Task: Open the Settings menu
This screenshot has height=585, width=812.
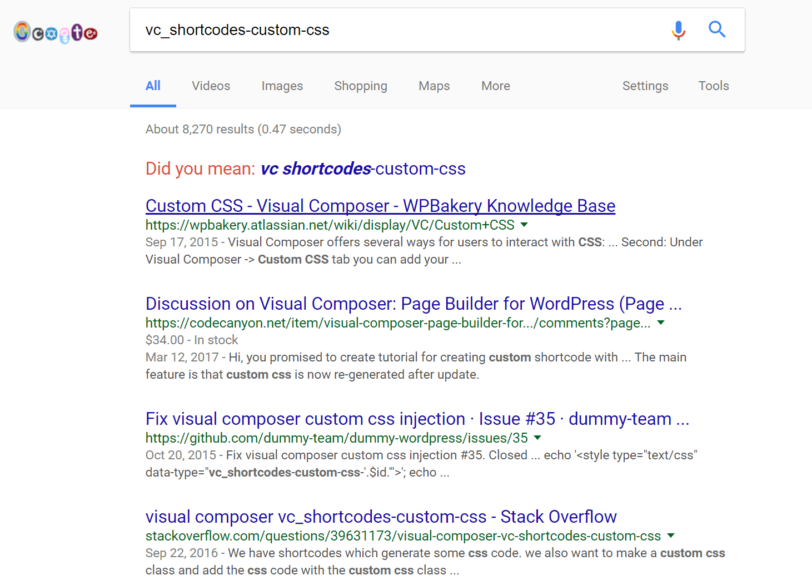Action: click(645, 86)
